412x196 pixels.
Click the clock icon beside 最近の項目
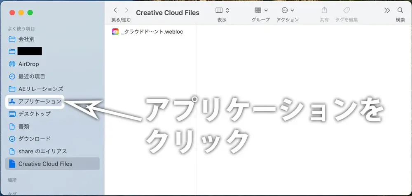click(12, 76)
